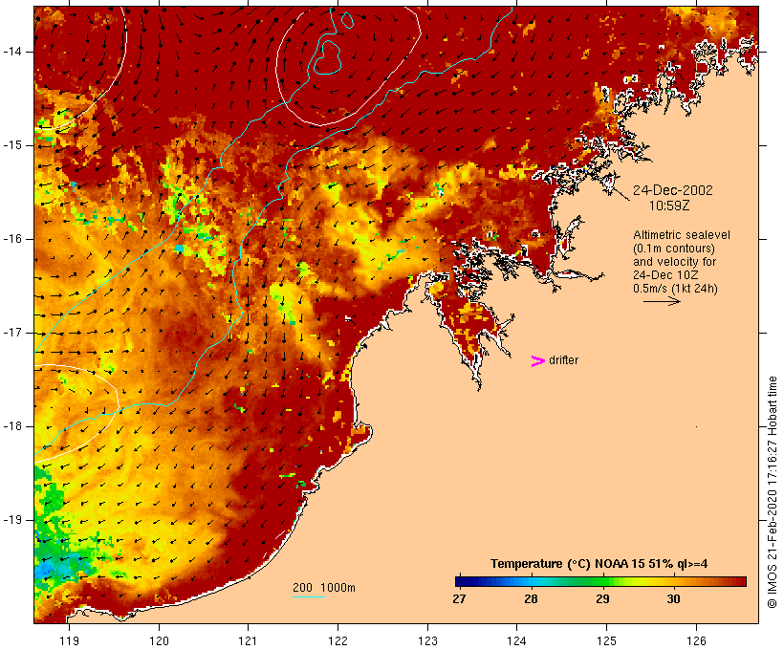Click the Temperature NOAA 15 colorbar title
The image size is (784, 650).
click(x=599, y=564)
